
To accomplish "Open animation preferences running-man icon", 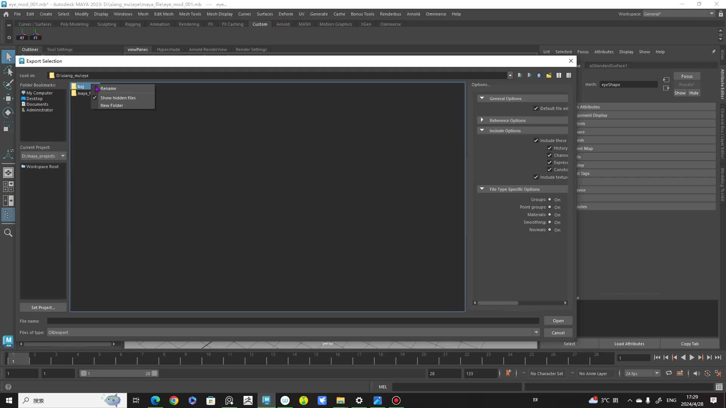I will click(718, 373).
